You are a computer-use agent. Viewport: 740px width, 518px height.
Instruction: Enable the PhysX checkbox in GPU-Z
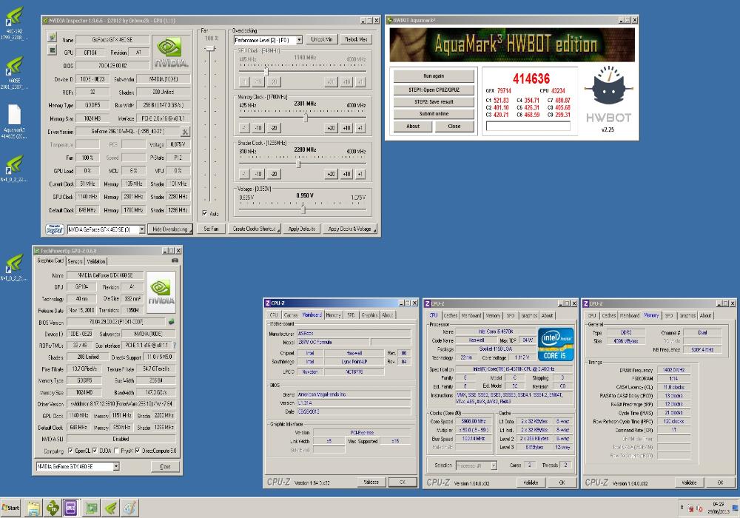click(x=117, y=451)
